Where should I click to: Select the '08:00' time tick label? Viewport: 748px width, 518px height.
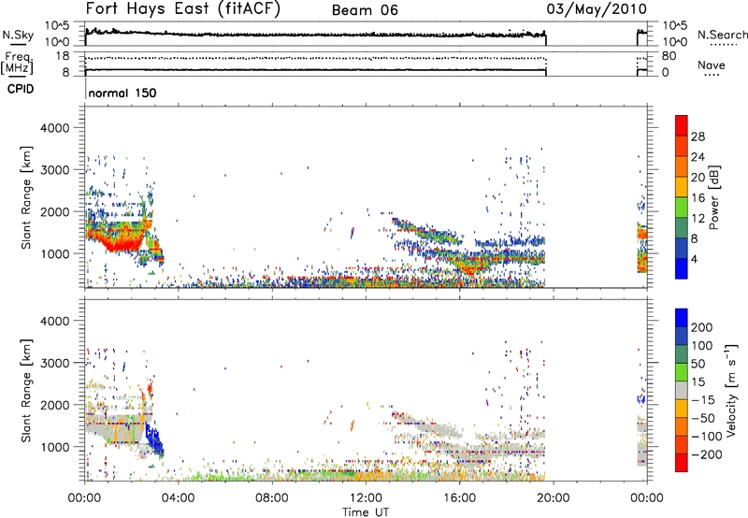pyautogui.click(x=272, y=498)
